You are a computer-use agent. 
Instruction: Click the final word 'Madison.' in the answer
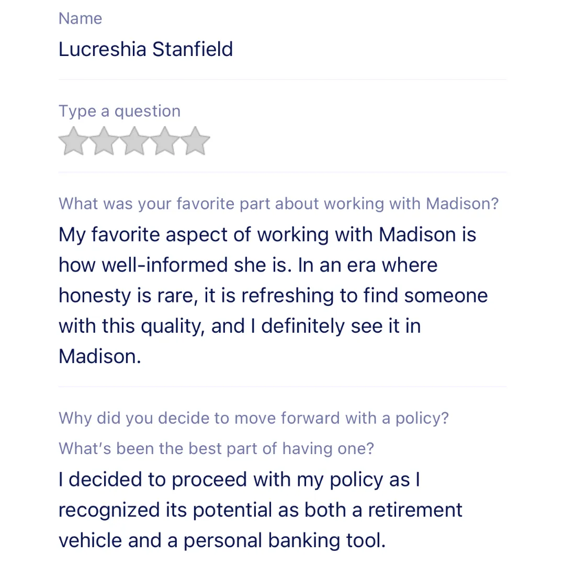coord(99,356)
